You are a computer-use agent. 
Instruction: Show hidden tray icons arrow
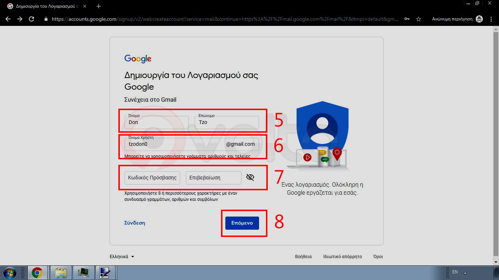pos(465,273)
